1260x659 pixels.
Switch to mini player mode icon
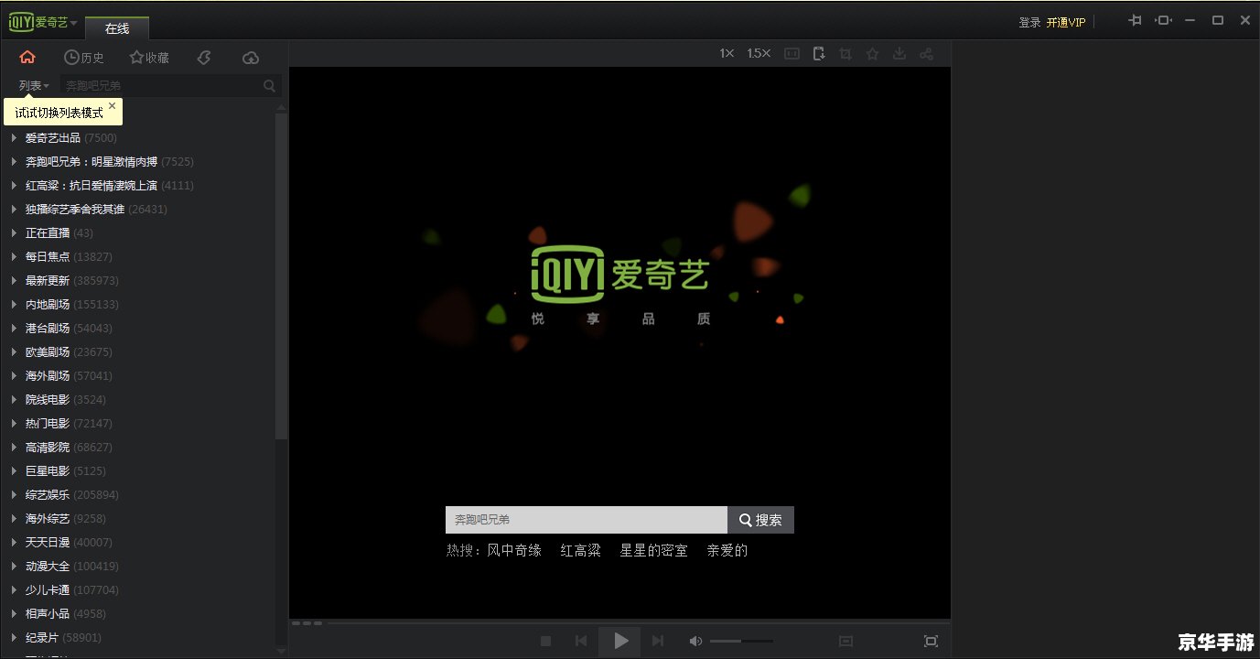1163,20
